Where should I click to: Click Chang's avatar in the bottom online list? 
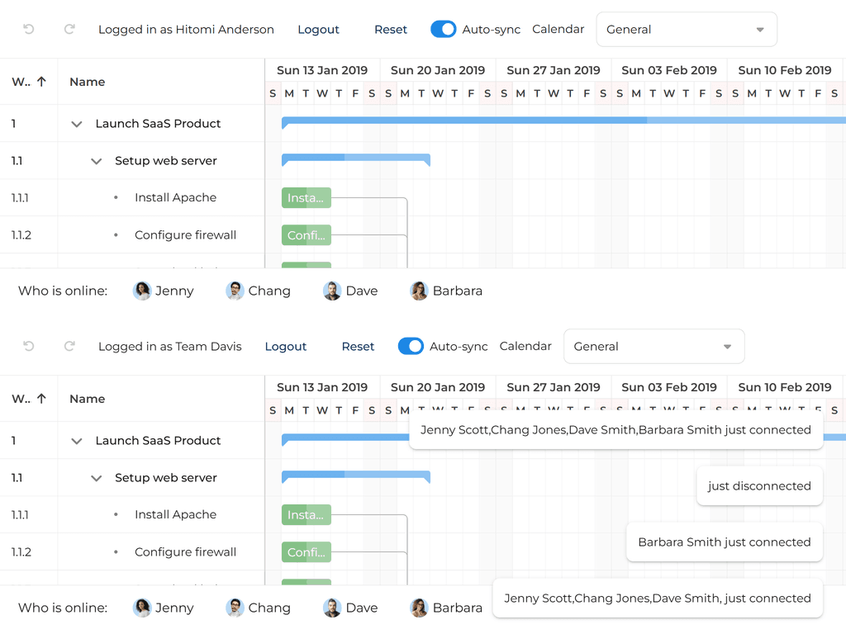(x=234, y=608)
